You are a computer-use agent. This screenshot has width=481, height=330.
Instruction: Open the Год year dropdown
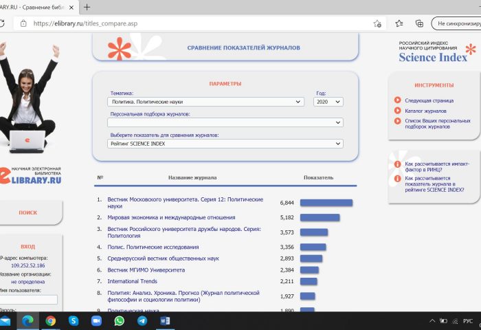[x=328, y=102]
